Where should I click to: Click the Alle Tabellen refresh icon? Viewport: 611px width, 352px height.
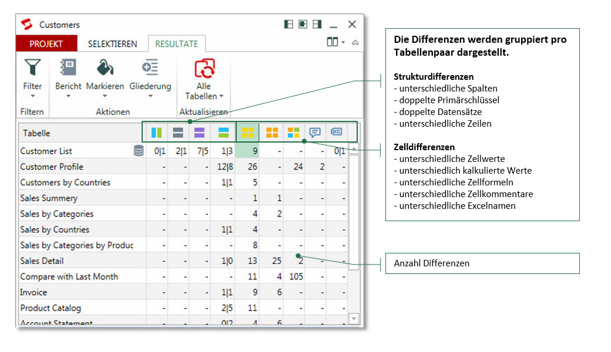click(204, 69)
